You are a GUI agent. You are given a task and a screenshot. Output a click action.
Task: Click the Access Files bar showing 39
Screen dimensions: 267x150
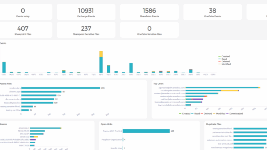(27, 107)
